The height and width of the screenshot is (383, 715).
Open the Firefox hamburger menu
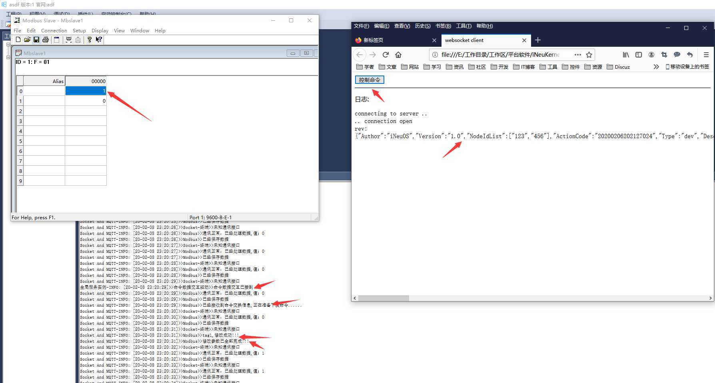point(706,55)
